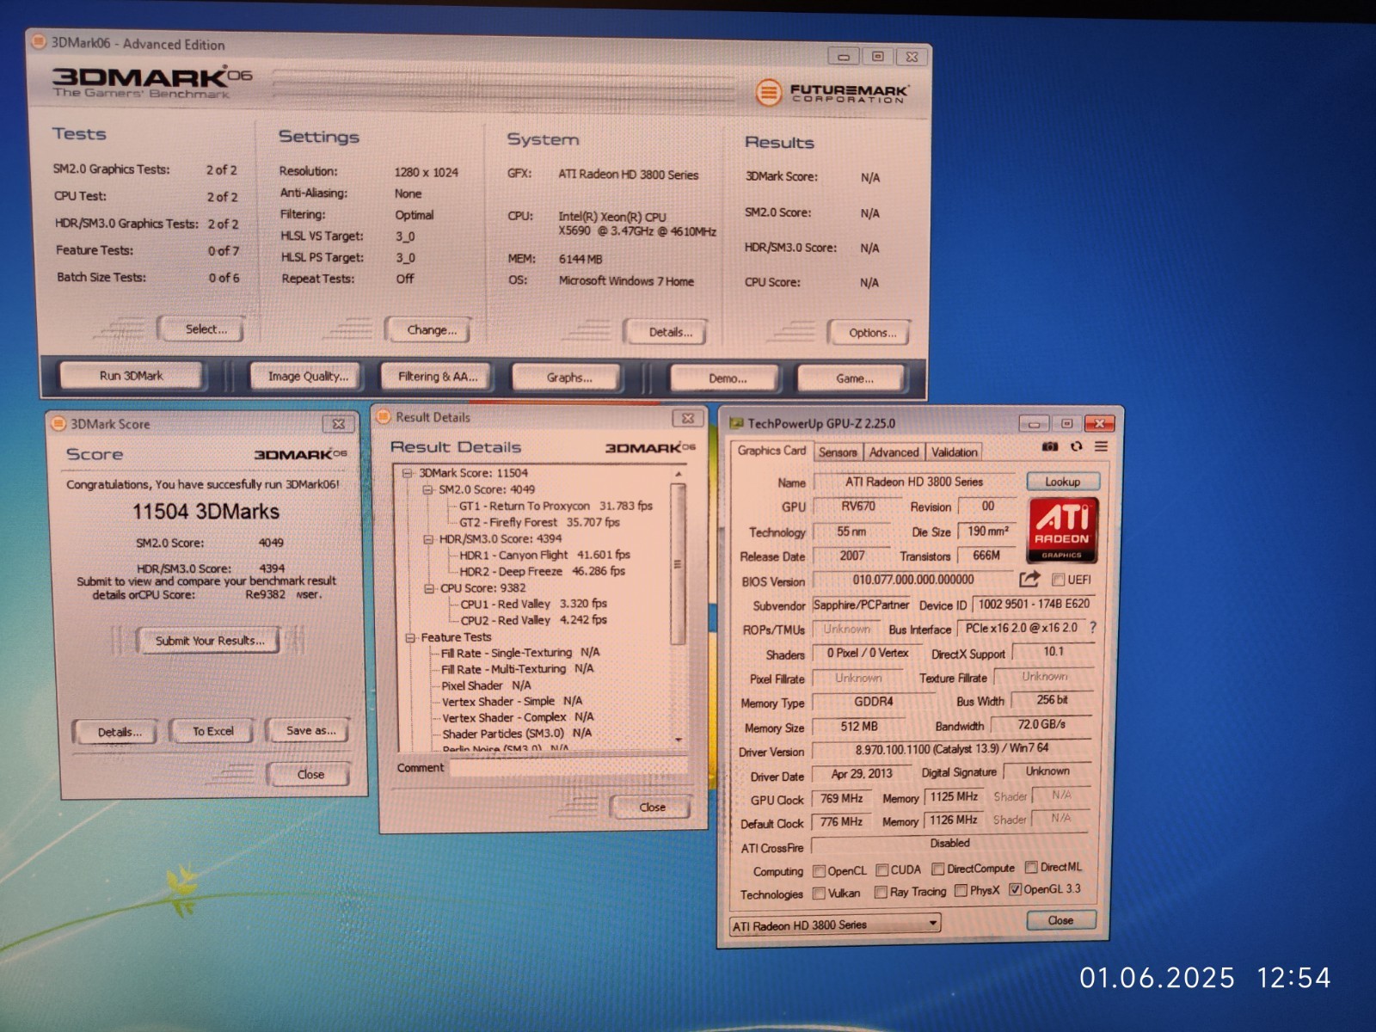Click Submit Your Results button
The height and width of the screenshot is (1032, 1376).
click(209, 641)
